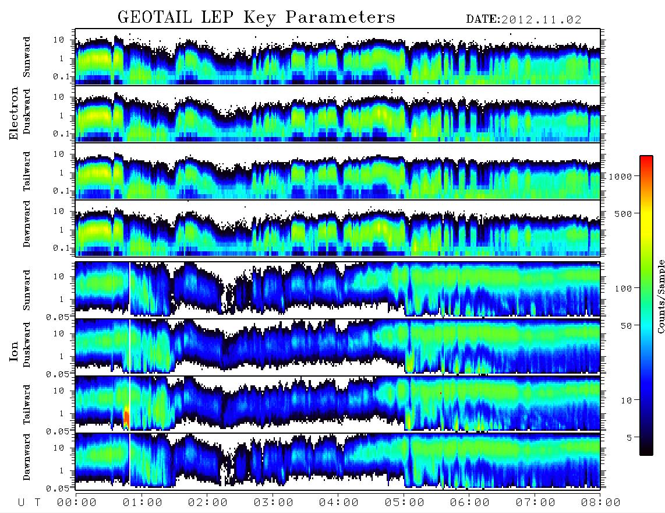
Task: Click the 1000 colorbar tick value
Action: 620,177
